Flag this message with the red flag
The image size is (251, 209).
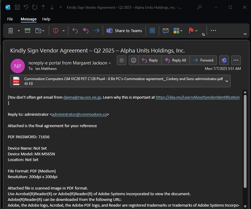(x=191, y=31)
